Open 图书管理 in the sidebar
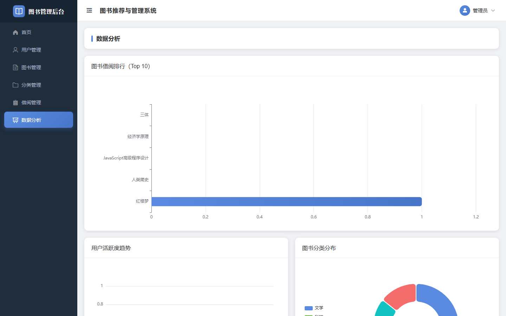The height and width of the screenshot is (316, 506). pos(39,67)
